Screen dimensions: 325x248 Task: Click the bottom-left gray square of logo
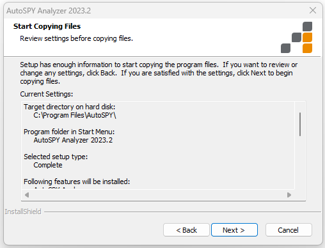tap(285, 48)
